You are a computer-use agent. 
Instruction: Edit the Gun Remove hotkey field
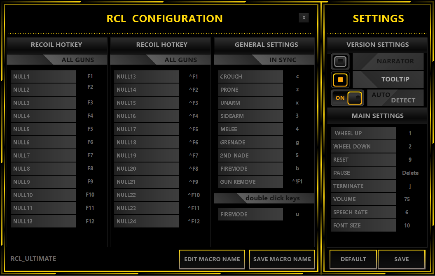point(297,182)
